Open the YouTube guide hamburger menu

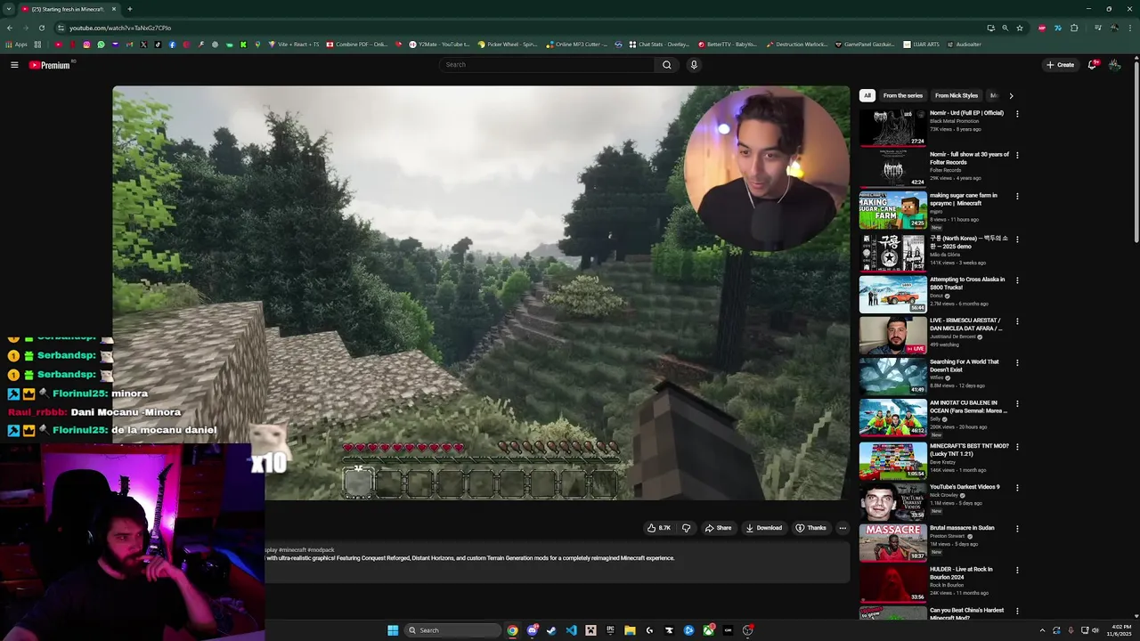pos(14,65)
